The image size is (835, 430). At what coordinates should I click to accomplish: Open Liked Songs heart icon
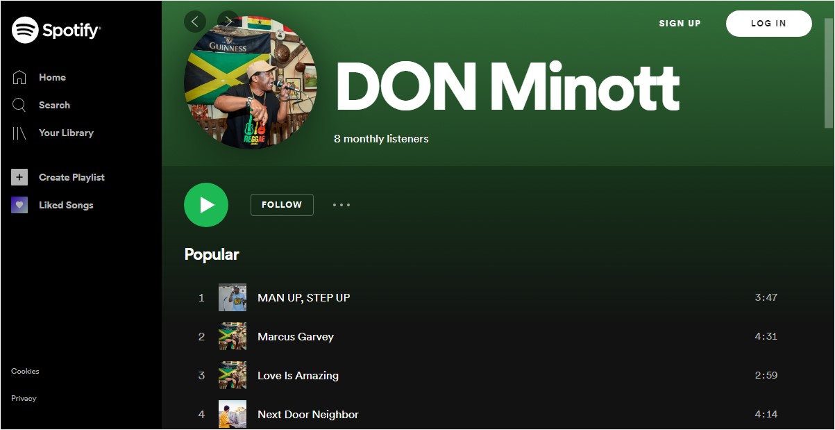[19, 205]
